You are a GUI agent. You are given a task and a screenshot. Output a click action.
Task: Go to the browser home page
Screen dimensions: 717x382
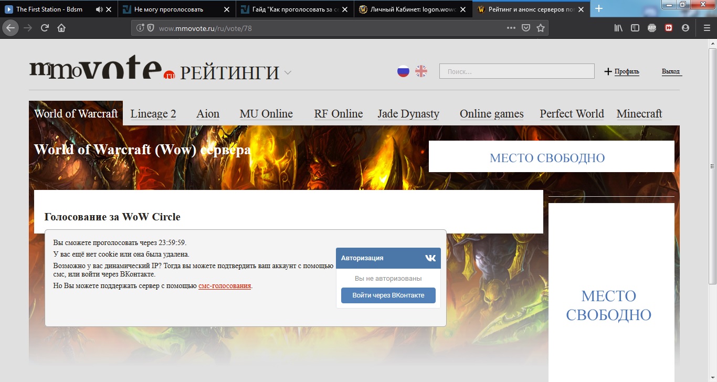[61, 28]
